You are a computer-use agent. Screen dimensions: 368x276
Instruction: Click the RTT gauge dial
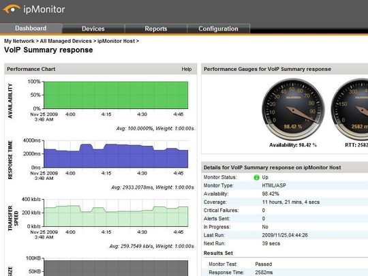point(350,109)
